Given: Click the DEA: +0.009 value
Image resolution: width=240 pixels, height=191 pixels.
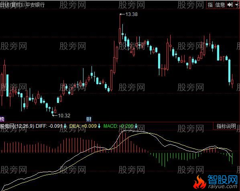Looking at the screenshot, I should click(83, 126).
